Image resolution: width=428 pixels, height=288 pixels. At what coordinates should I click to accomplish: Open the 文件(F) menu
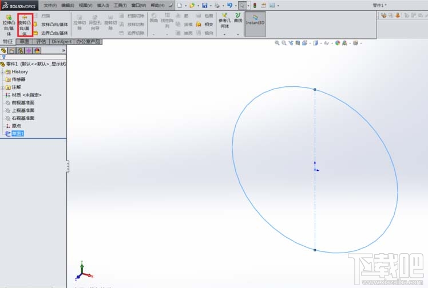pos(50,6)
